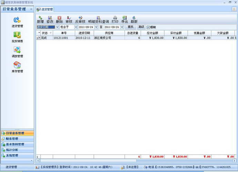Open 库存管理 in the sidebar
This screenshot has height=172, width=238.
pyautogui.click(x=17, y=67)
